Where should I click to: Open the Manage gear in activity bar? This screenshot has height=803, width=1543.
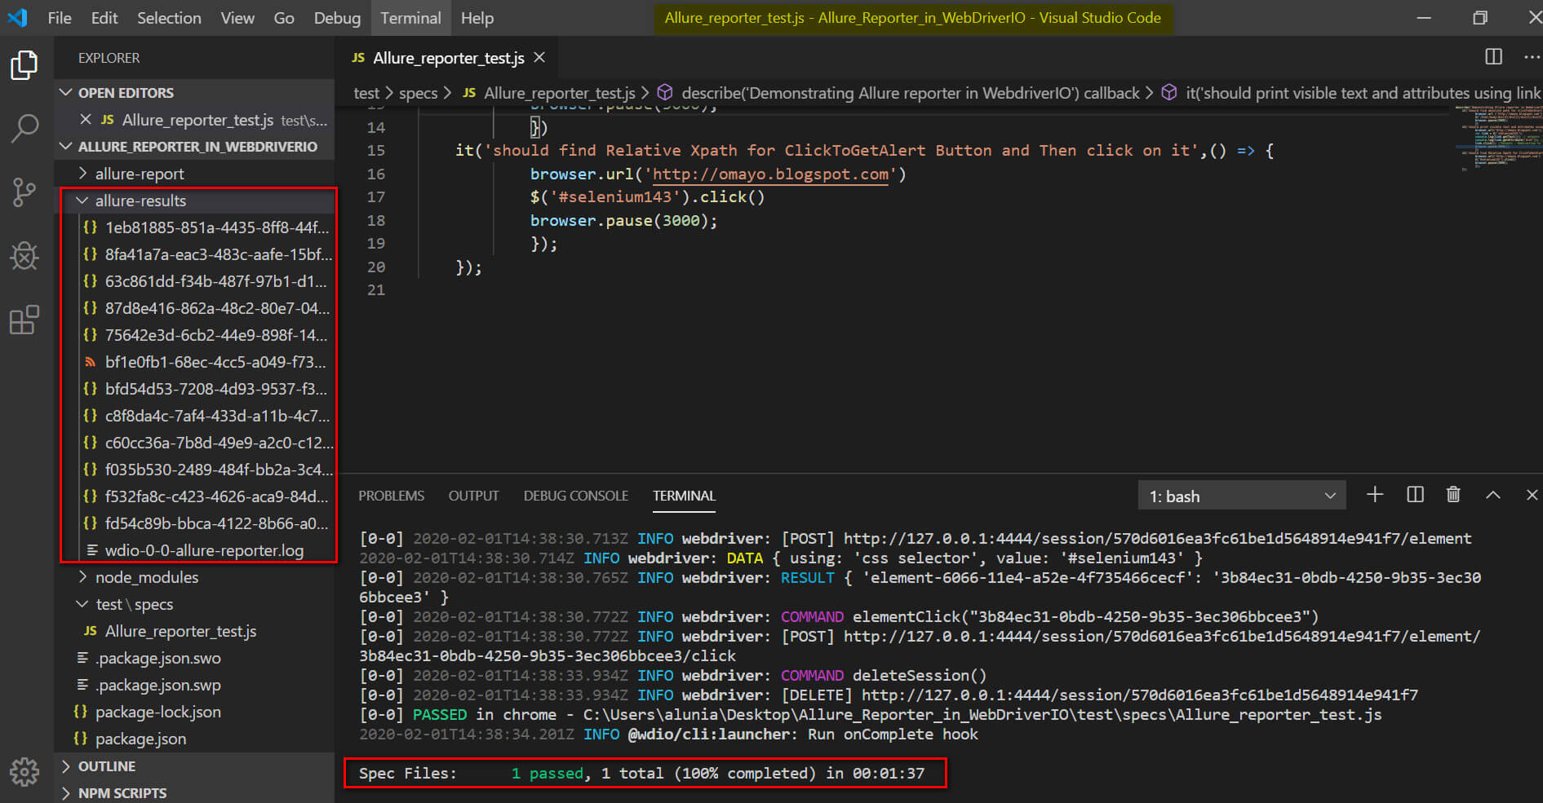24,771
